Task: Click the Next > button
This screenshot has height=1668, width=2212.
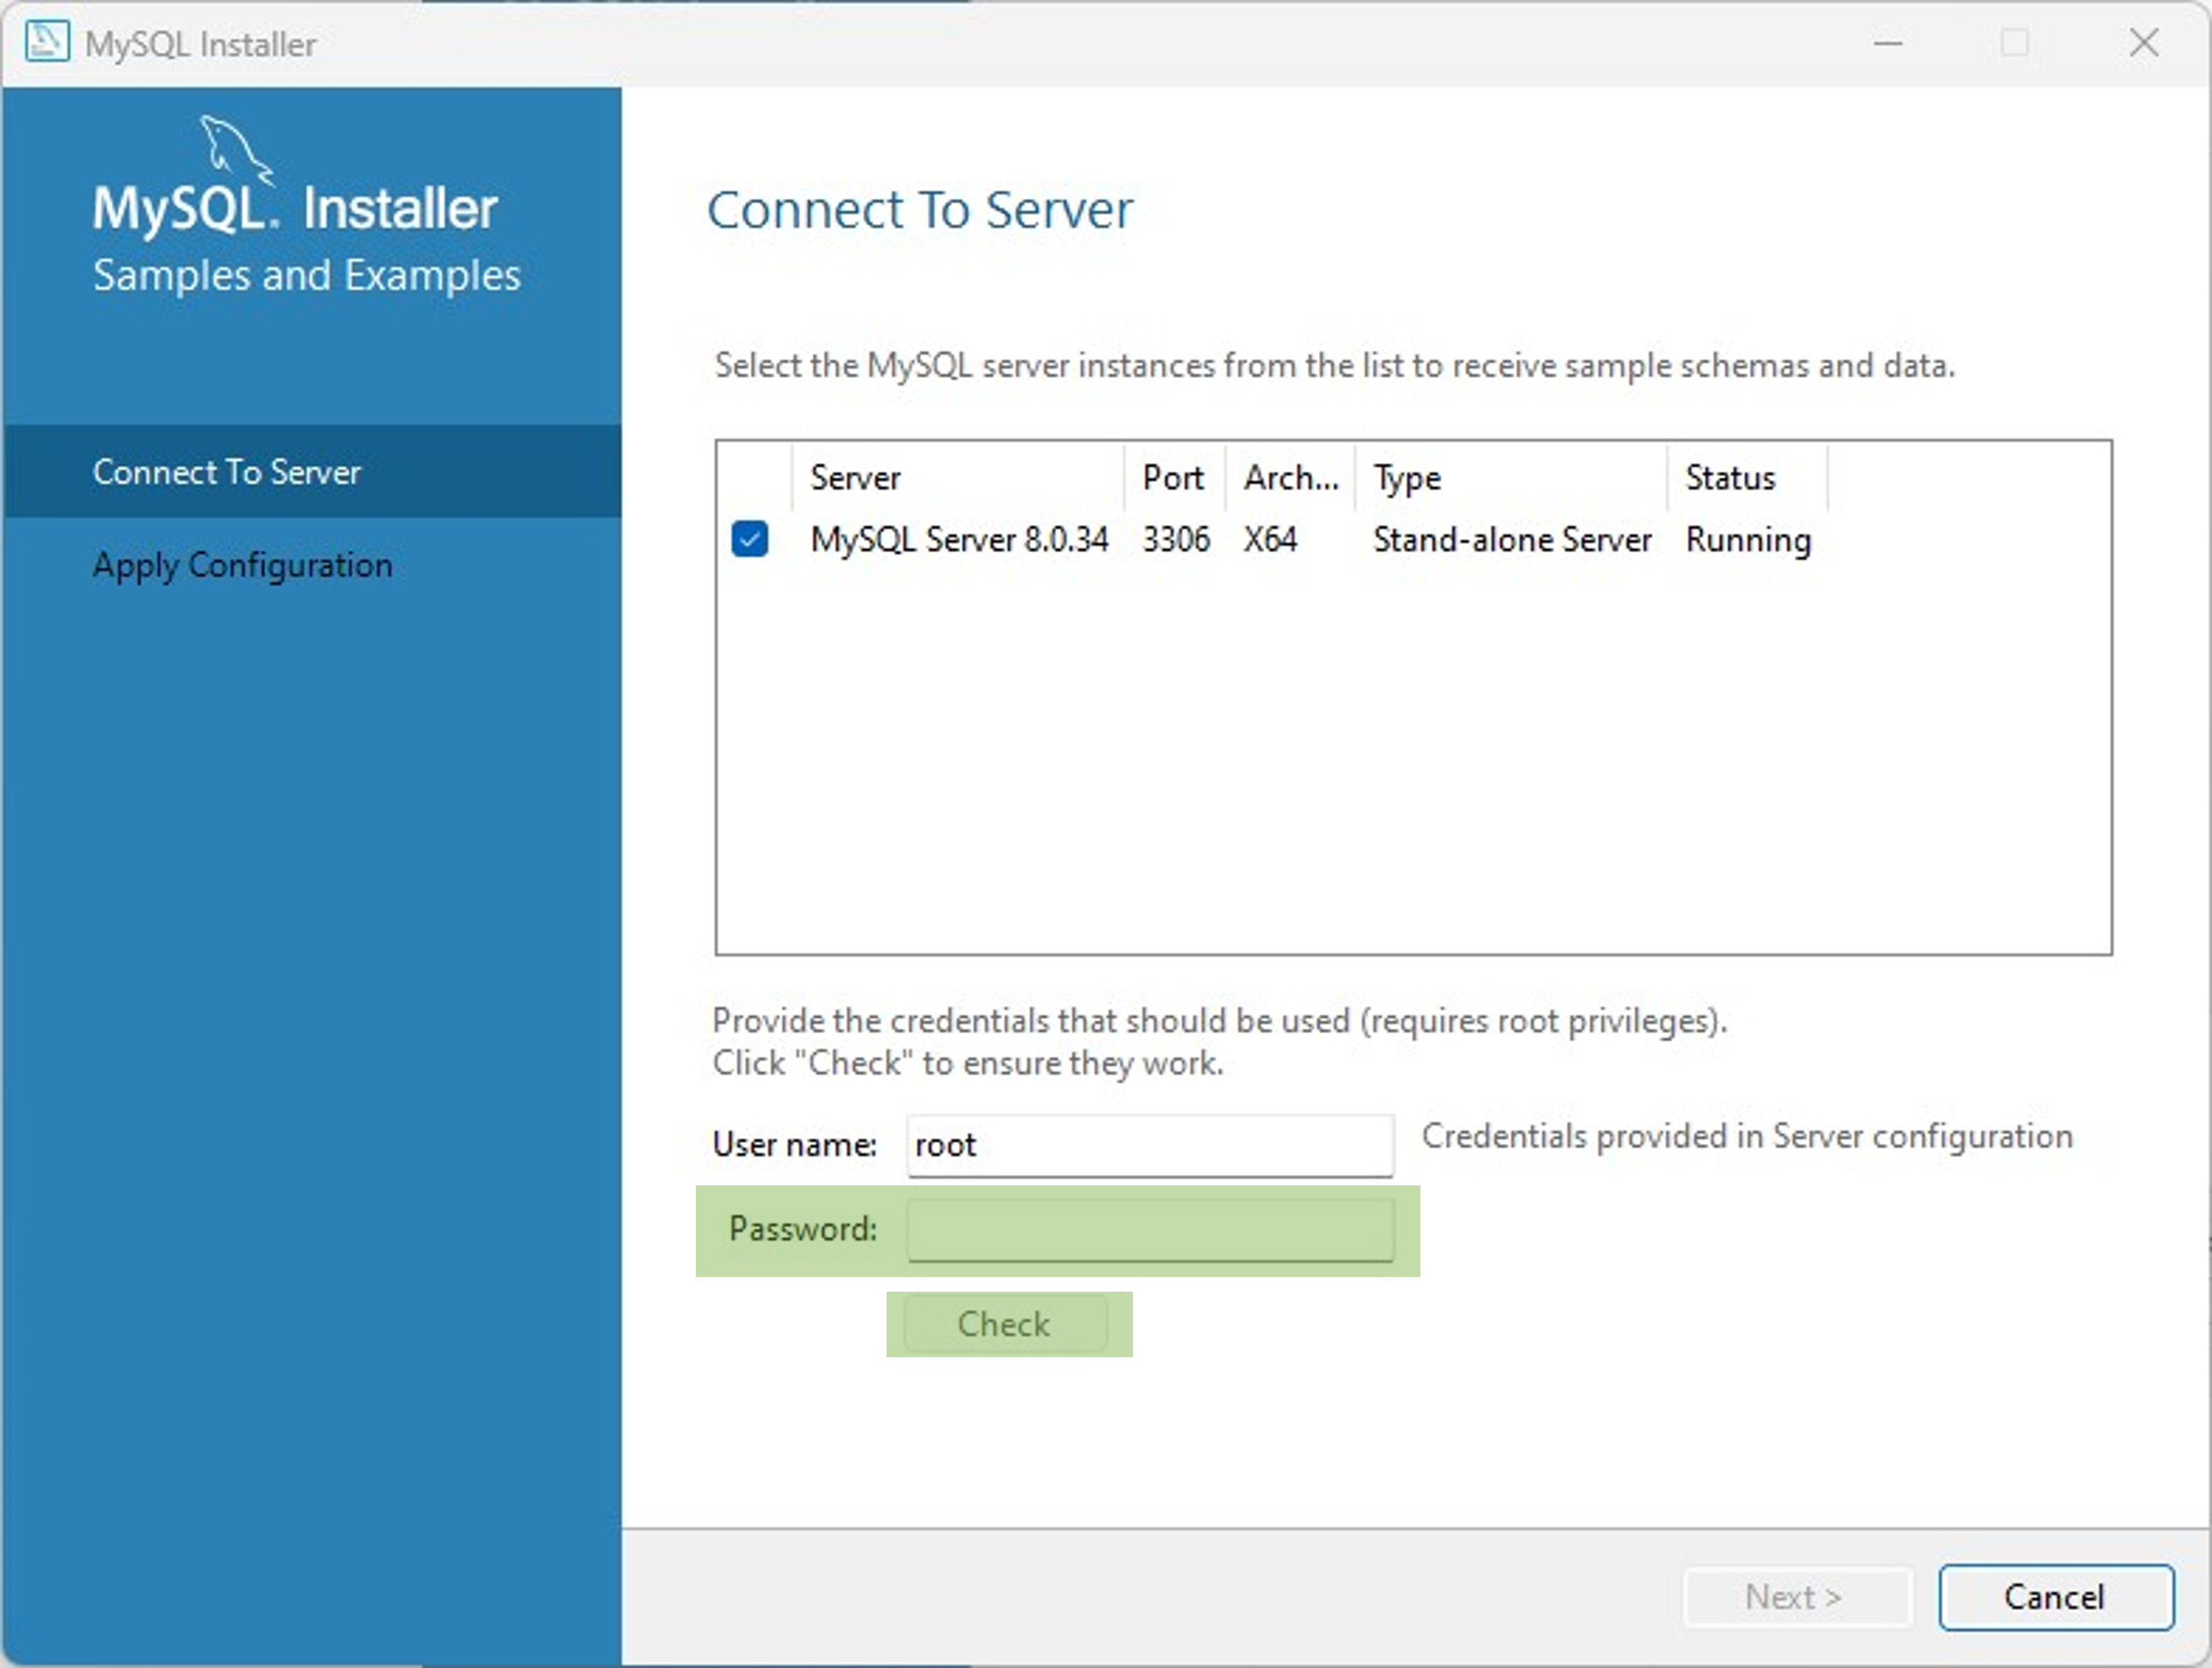Action: point(1796,1597)
